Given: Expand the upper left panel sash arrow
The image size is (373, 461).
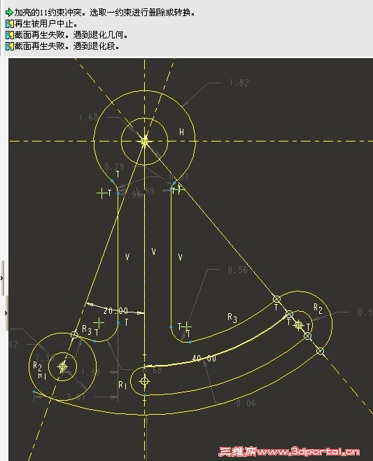Looking at the screenshot, I should pos(2,278).
